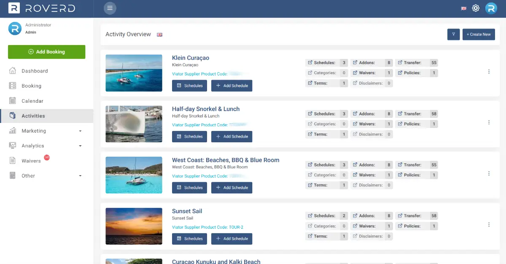The width and height of the screenshot is (506, 264).
Task: Open three-dot menu for Sunset Sail
Action: point(489,225)
